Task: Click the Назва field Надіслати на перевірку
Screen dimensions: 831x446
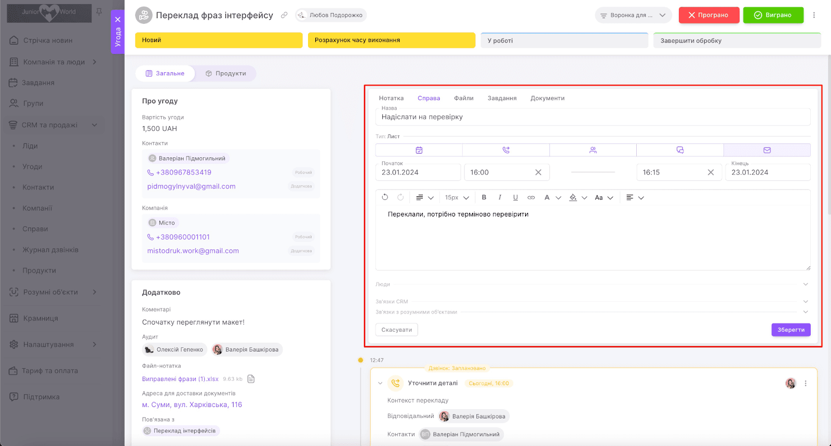Action: click(593, 117)
